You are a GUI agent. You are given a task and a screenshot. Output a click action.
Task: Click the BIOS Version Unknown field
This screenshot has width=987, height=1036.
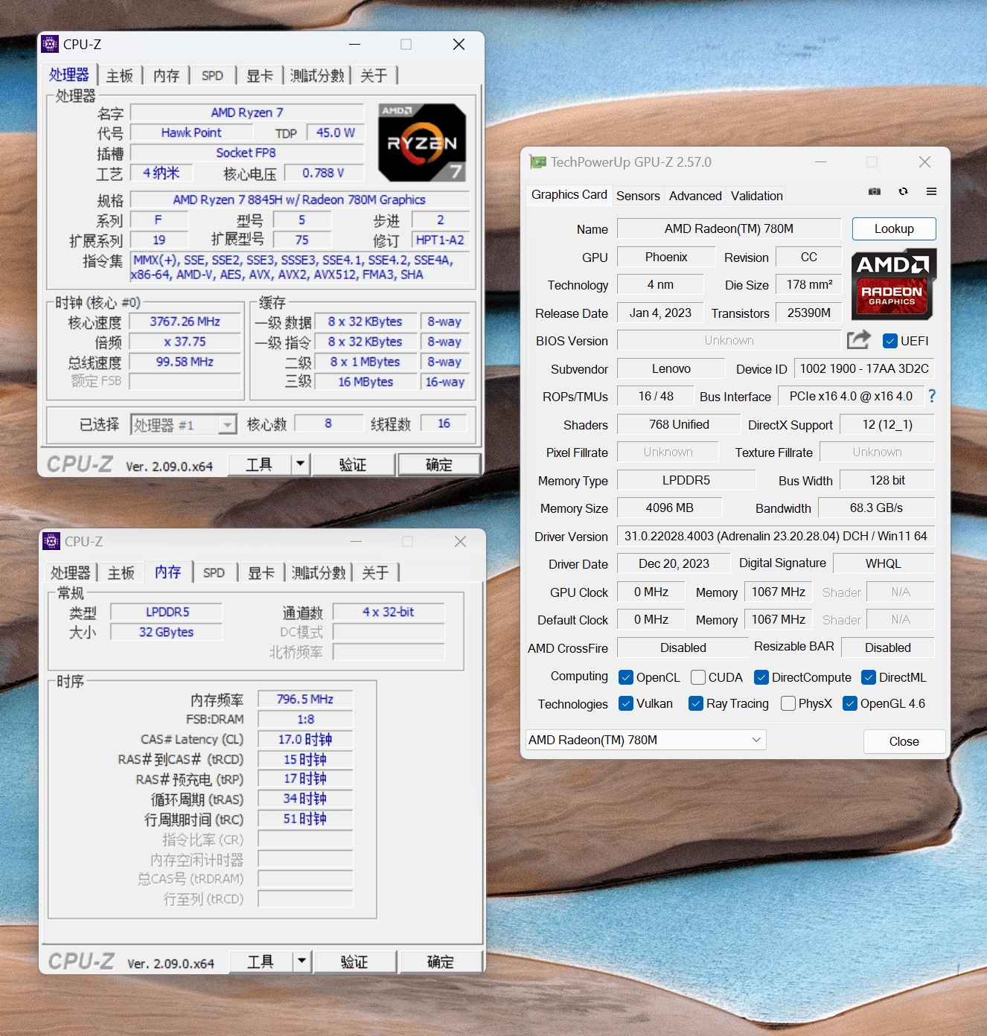coord(729,339)
